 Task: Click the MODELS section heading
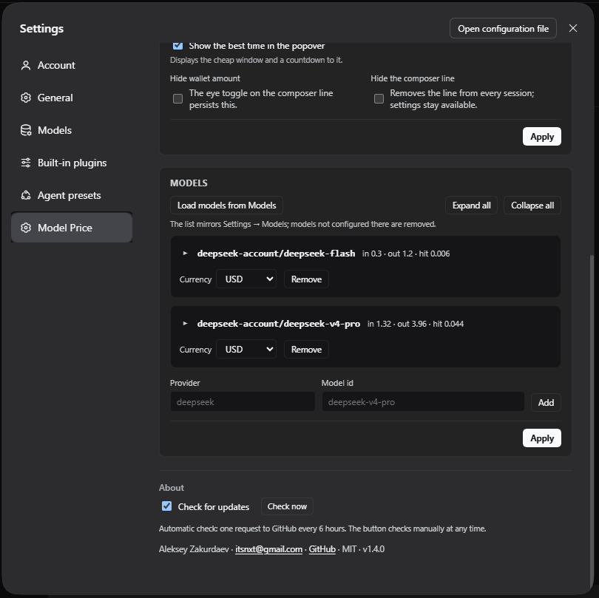pyautogui.click(x=189, y=183)
